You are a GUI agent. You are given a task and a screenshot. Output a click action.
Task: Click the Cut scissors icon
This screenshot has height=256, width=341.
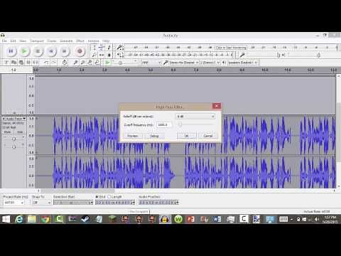point(6,63)
